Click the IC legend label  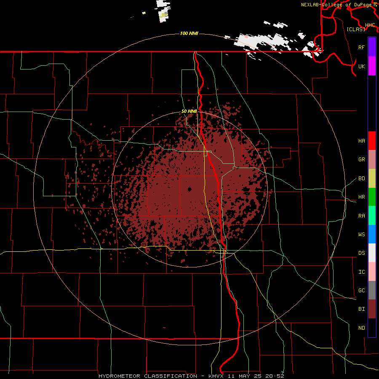click(361, 272)
